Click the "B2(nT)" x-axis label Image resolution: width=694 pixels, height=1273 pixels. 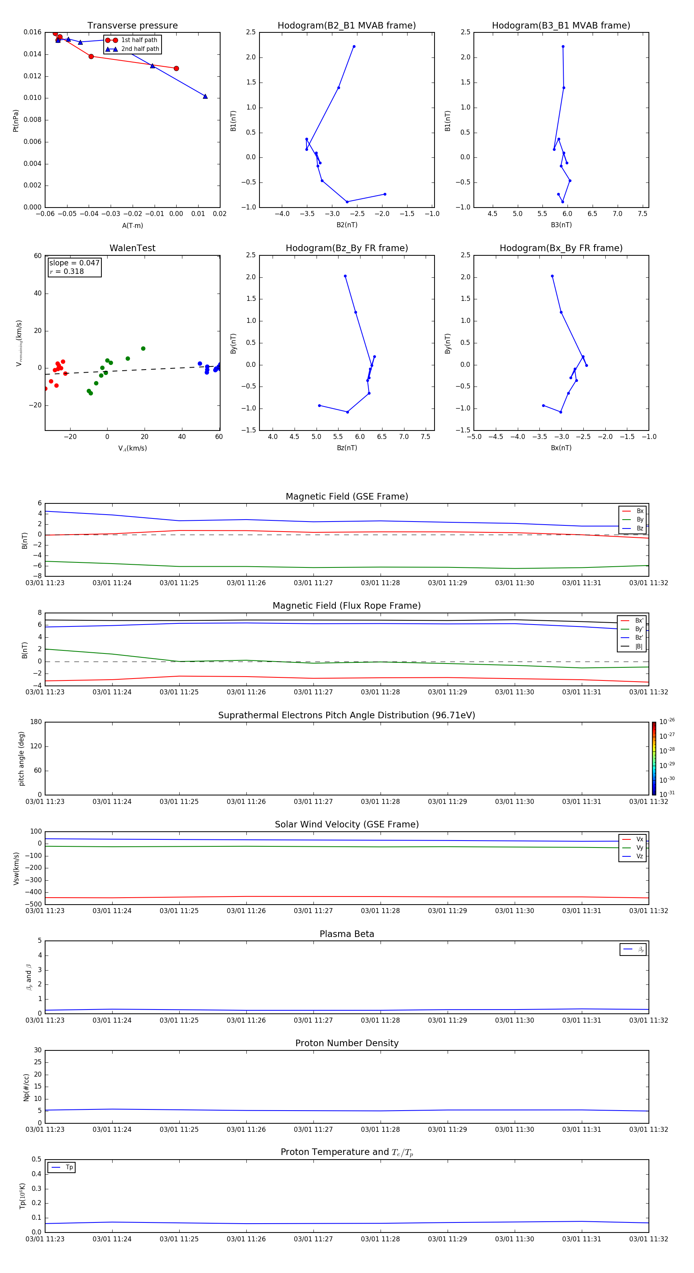(x=347, y=225)
